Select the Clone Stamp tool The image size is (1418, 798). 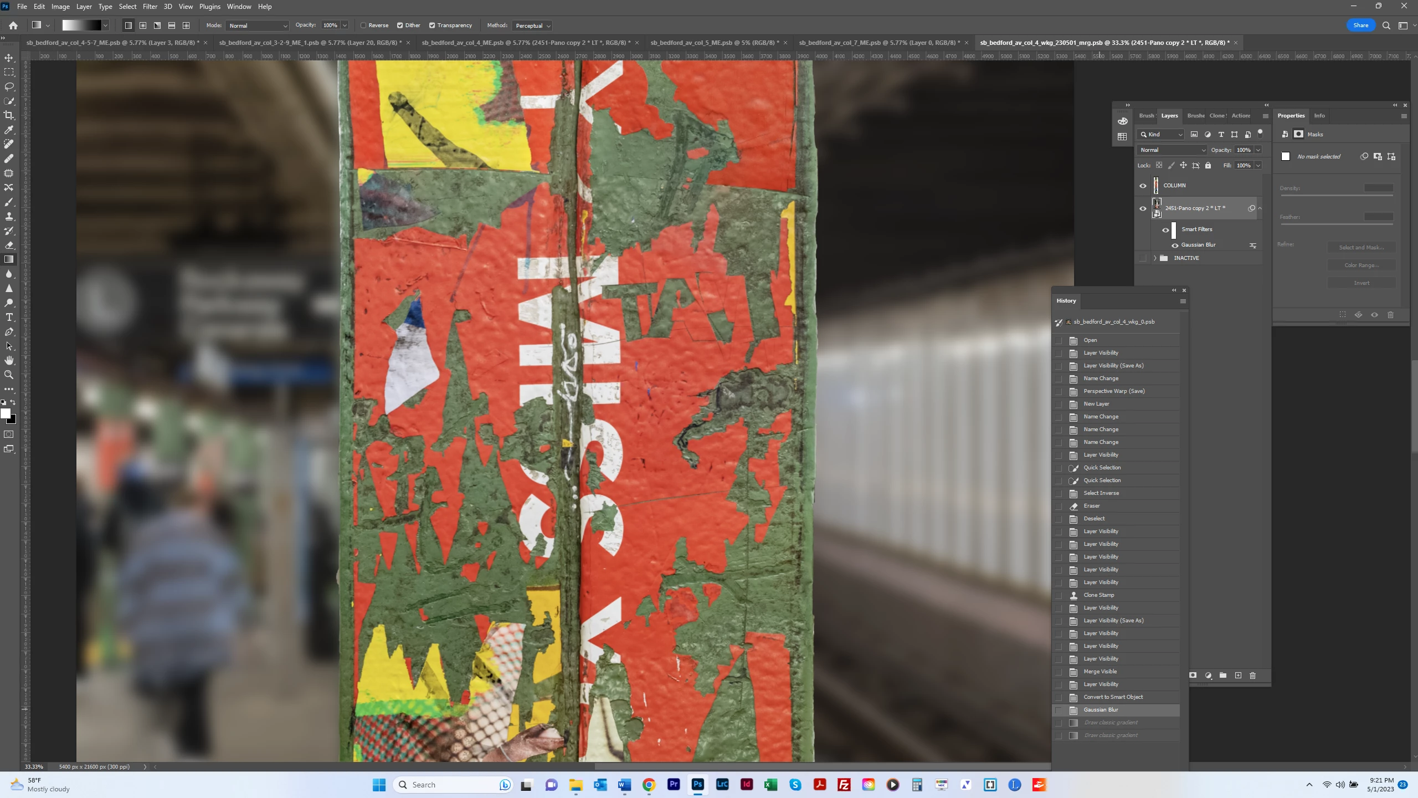(9, 216)
